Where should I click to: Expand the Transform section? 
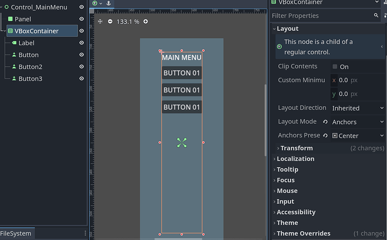pos(296,148)
